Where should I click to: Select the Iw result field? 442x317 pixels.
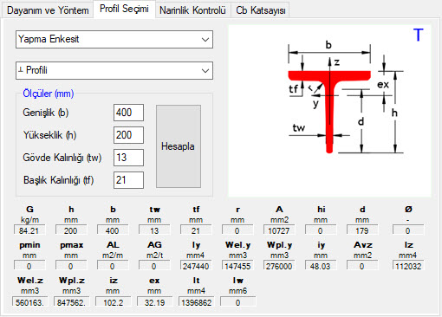(237, 302)
